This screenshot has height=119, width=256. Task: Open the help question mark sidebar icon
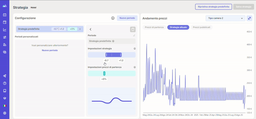[x=5, y=83]
